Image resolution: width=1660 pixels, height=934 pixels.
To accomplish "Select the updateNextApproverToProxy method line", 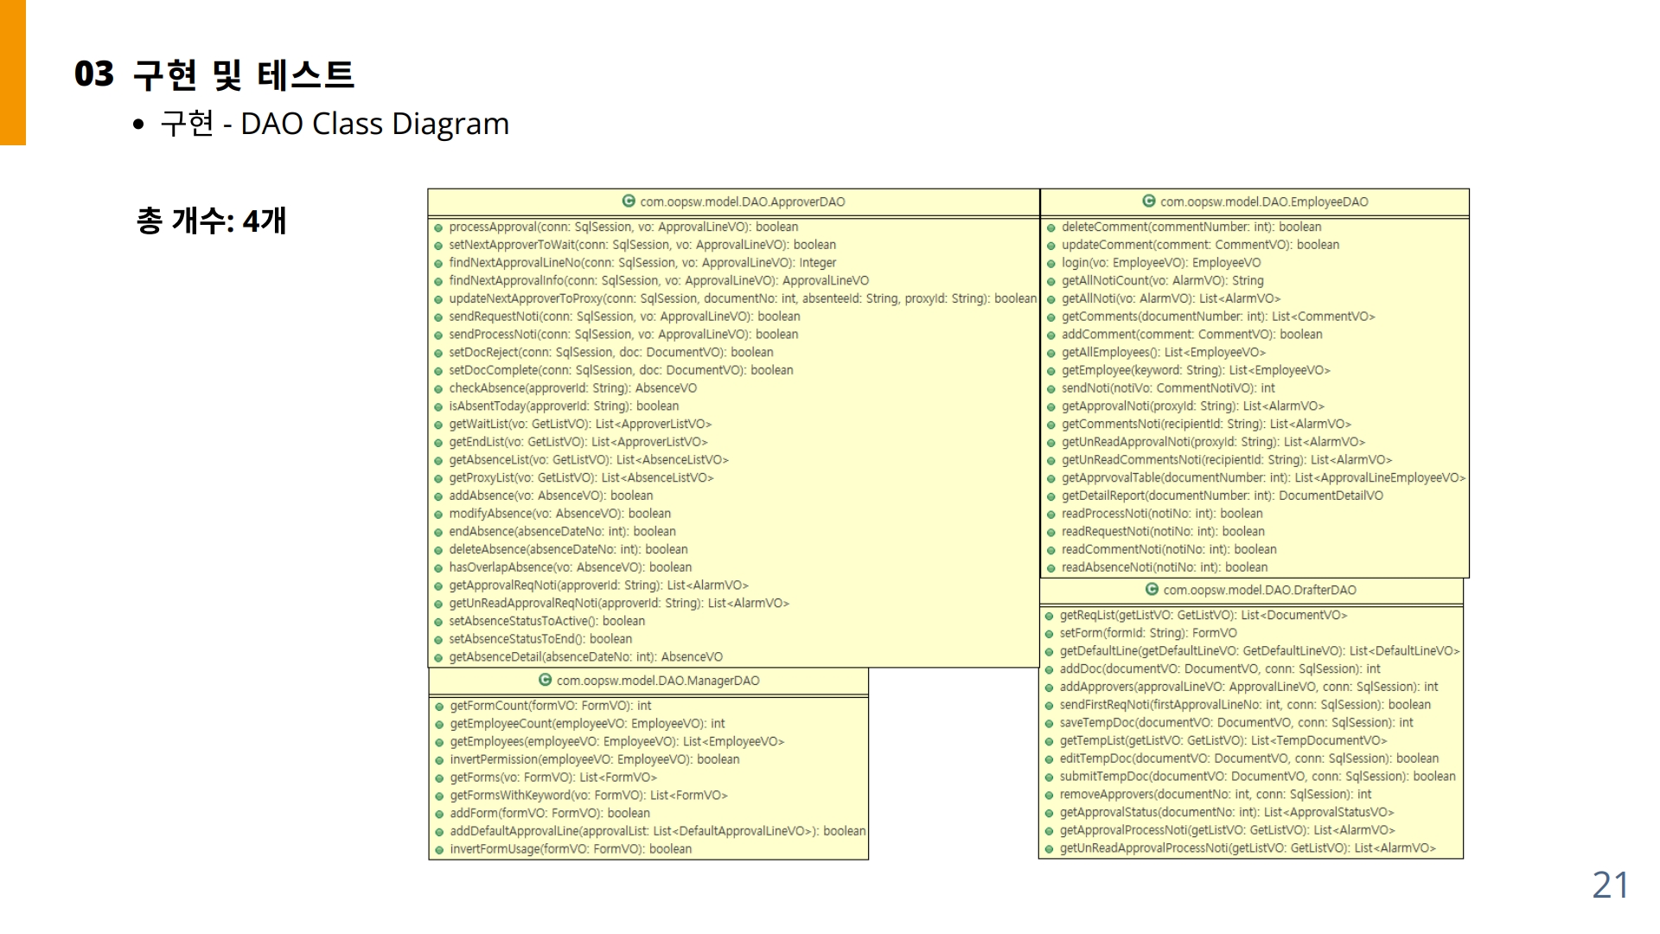I will coord(742,298).
